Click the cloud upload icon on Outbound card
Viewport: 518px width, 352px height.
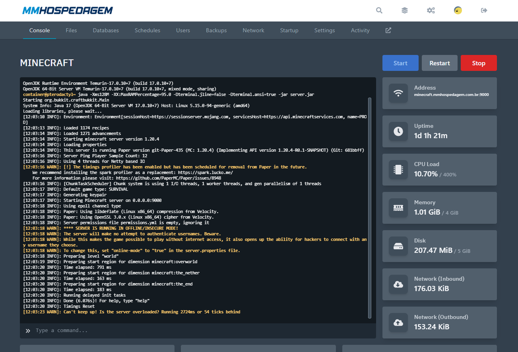(x=398, y=323)
